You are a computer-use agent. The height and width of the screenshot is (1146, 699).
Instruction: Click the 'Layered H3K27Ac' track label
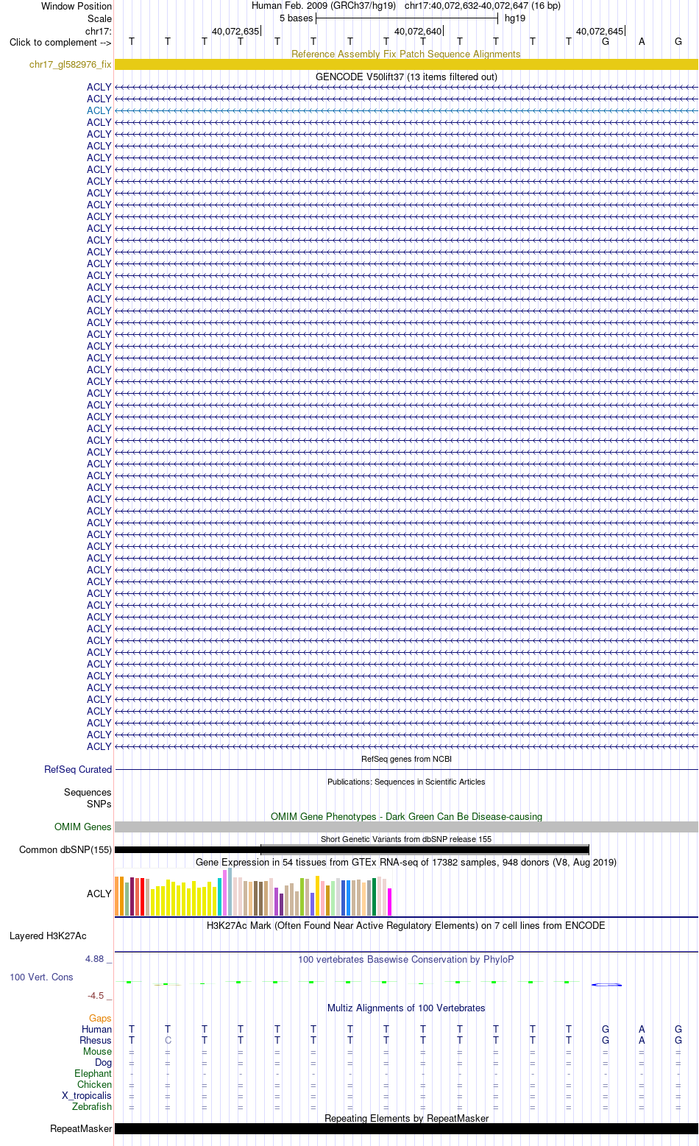coord(48,936)
